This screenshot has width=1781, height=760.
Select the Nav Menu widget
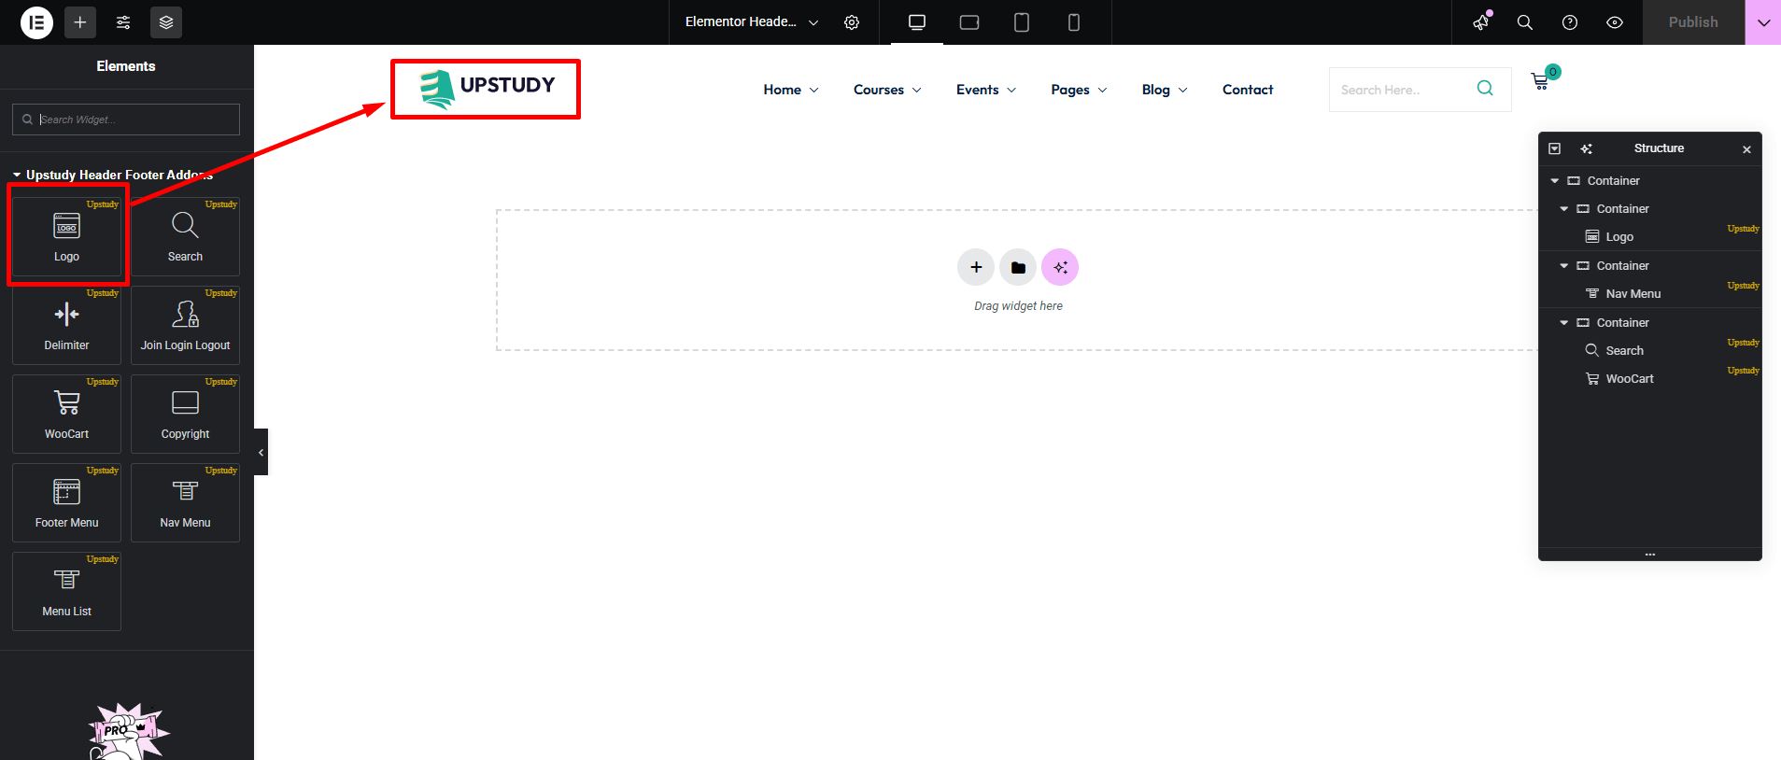click(x=185, y=502)
